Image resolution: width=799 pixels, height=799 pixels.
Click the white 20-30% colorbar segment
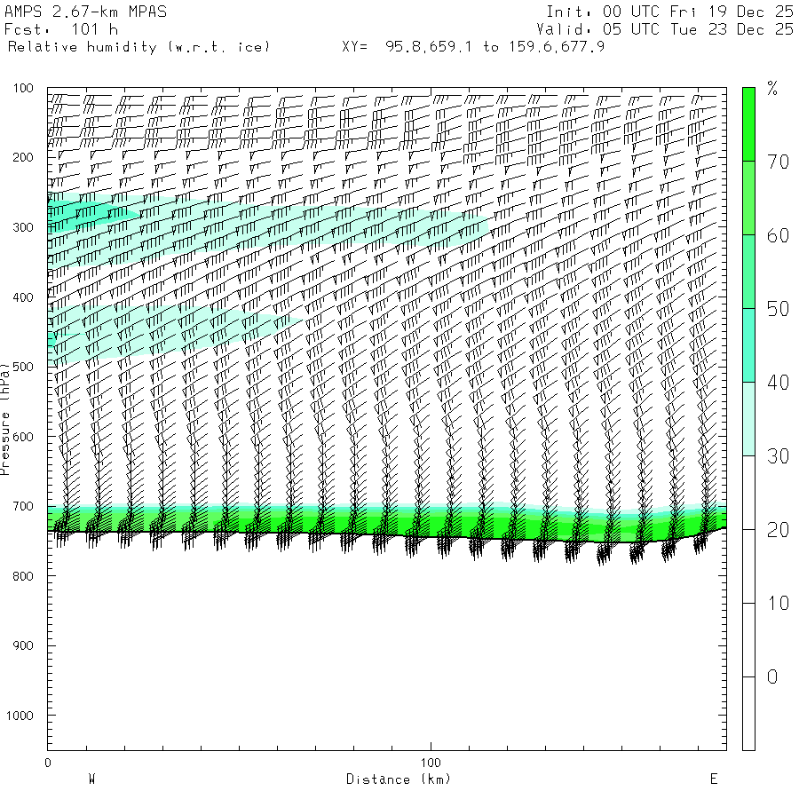point(748,493)
